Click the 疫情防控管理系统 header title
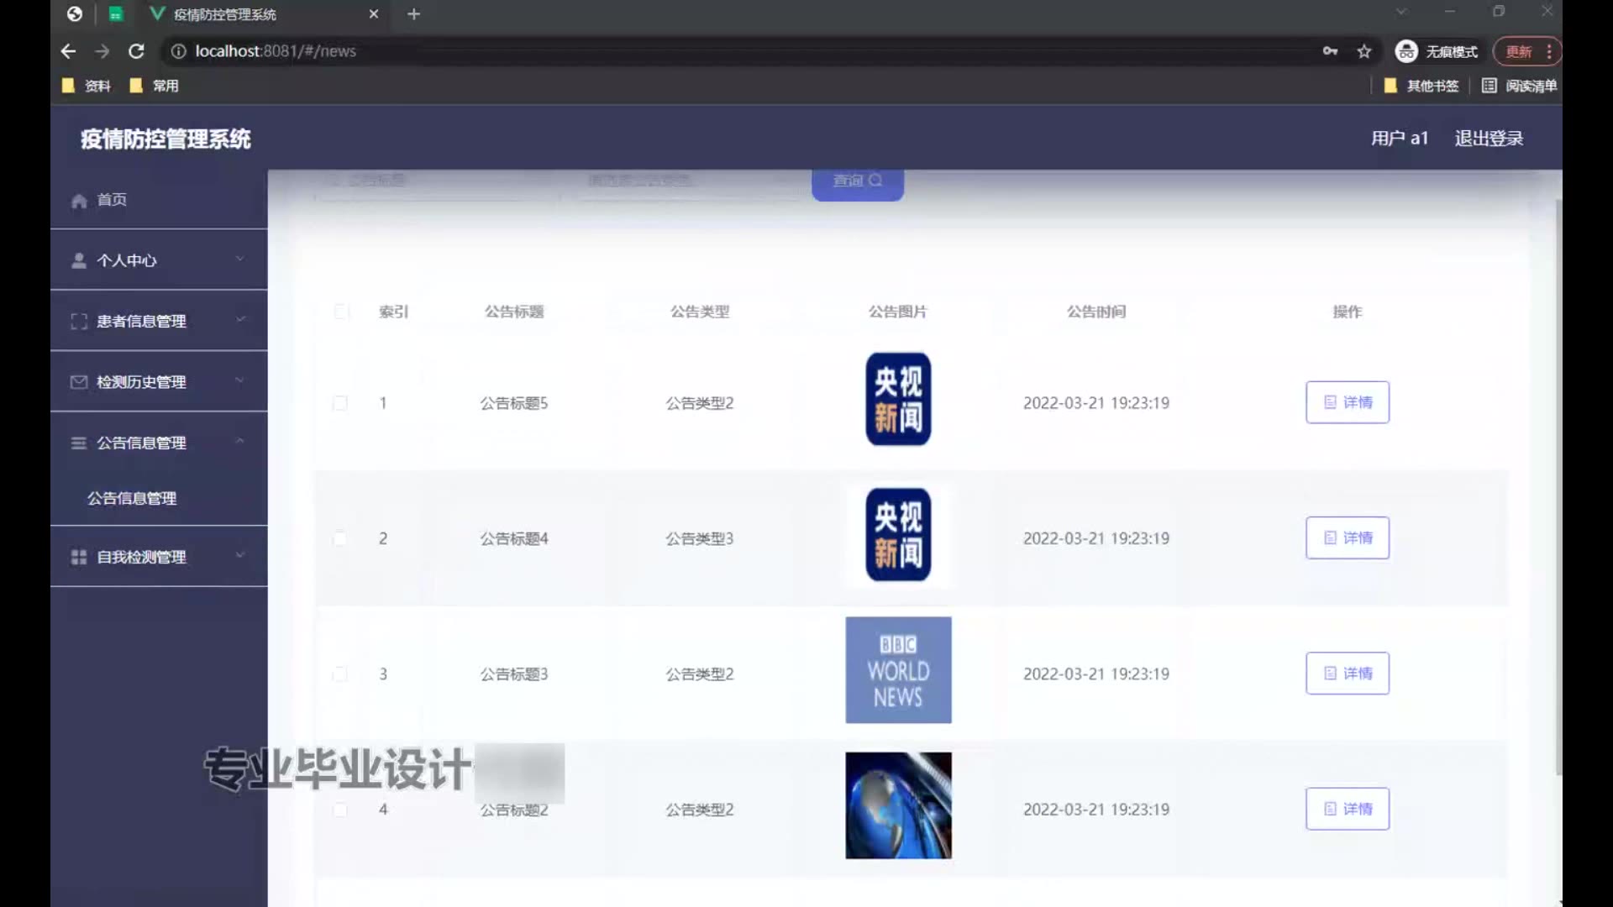1613x907 pixels. 166,139
